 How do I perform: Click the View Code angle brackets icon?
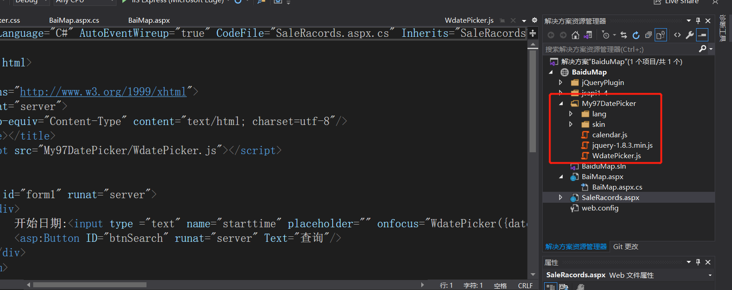677,35
